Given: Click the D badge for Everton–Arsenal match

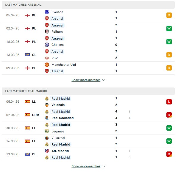Looking at the screenshot, I should click(169, 15).
